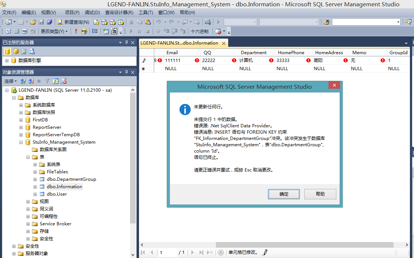Screen dimensions: 414x258
Task: Open the Query Designer menu
Action: click(x=119, y=12)
